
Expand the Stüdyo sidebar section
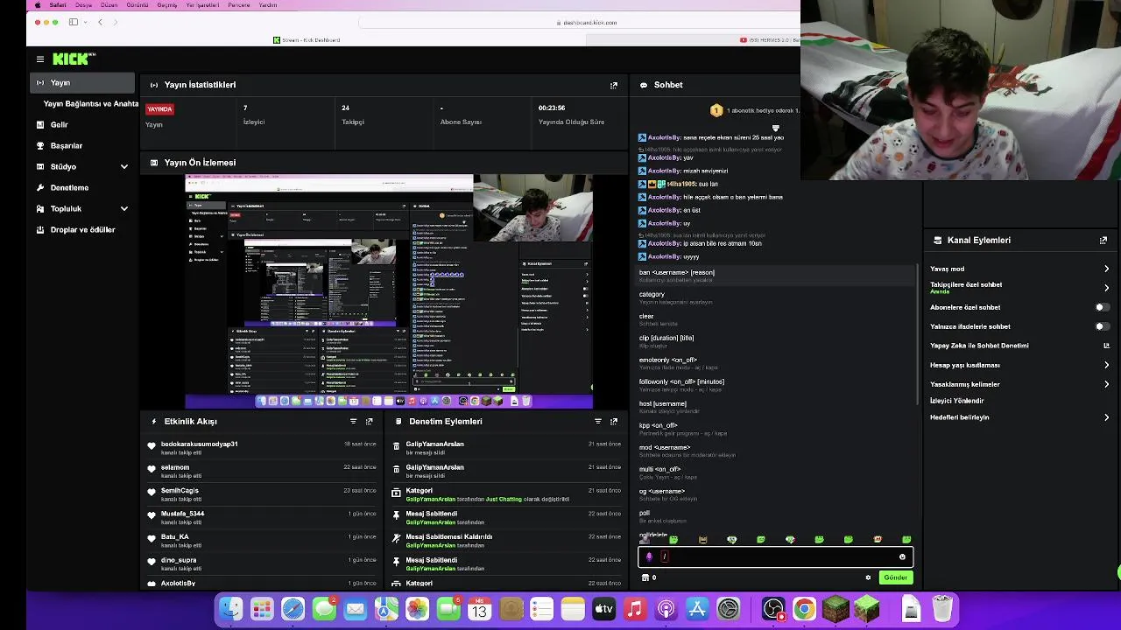click(124, 166)
